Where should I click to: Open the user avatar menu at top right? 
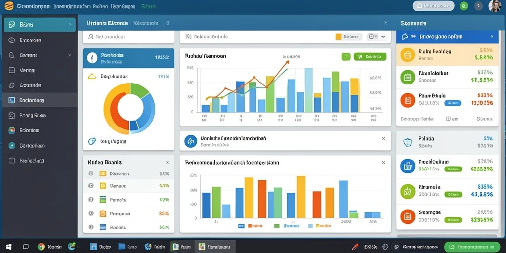pyautogui.click(x=495, y=6)
